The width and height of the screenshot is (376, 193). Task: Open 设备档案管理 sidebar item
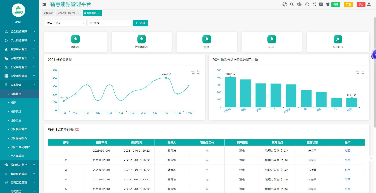click(19, 129)
